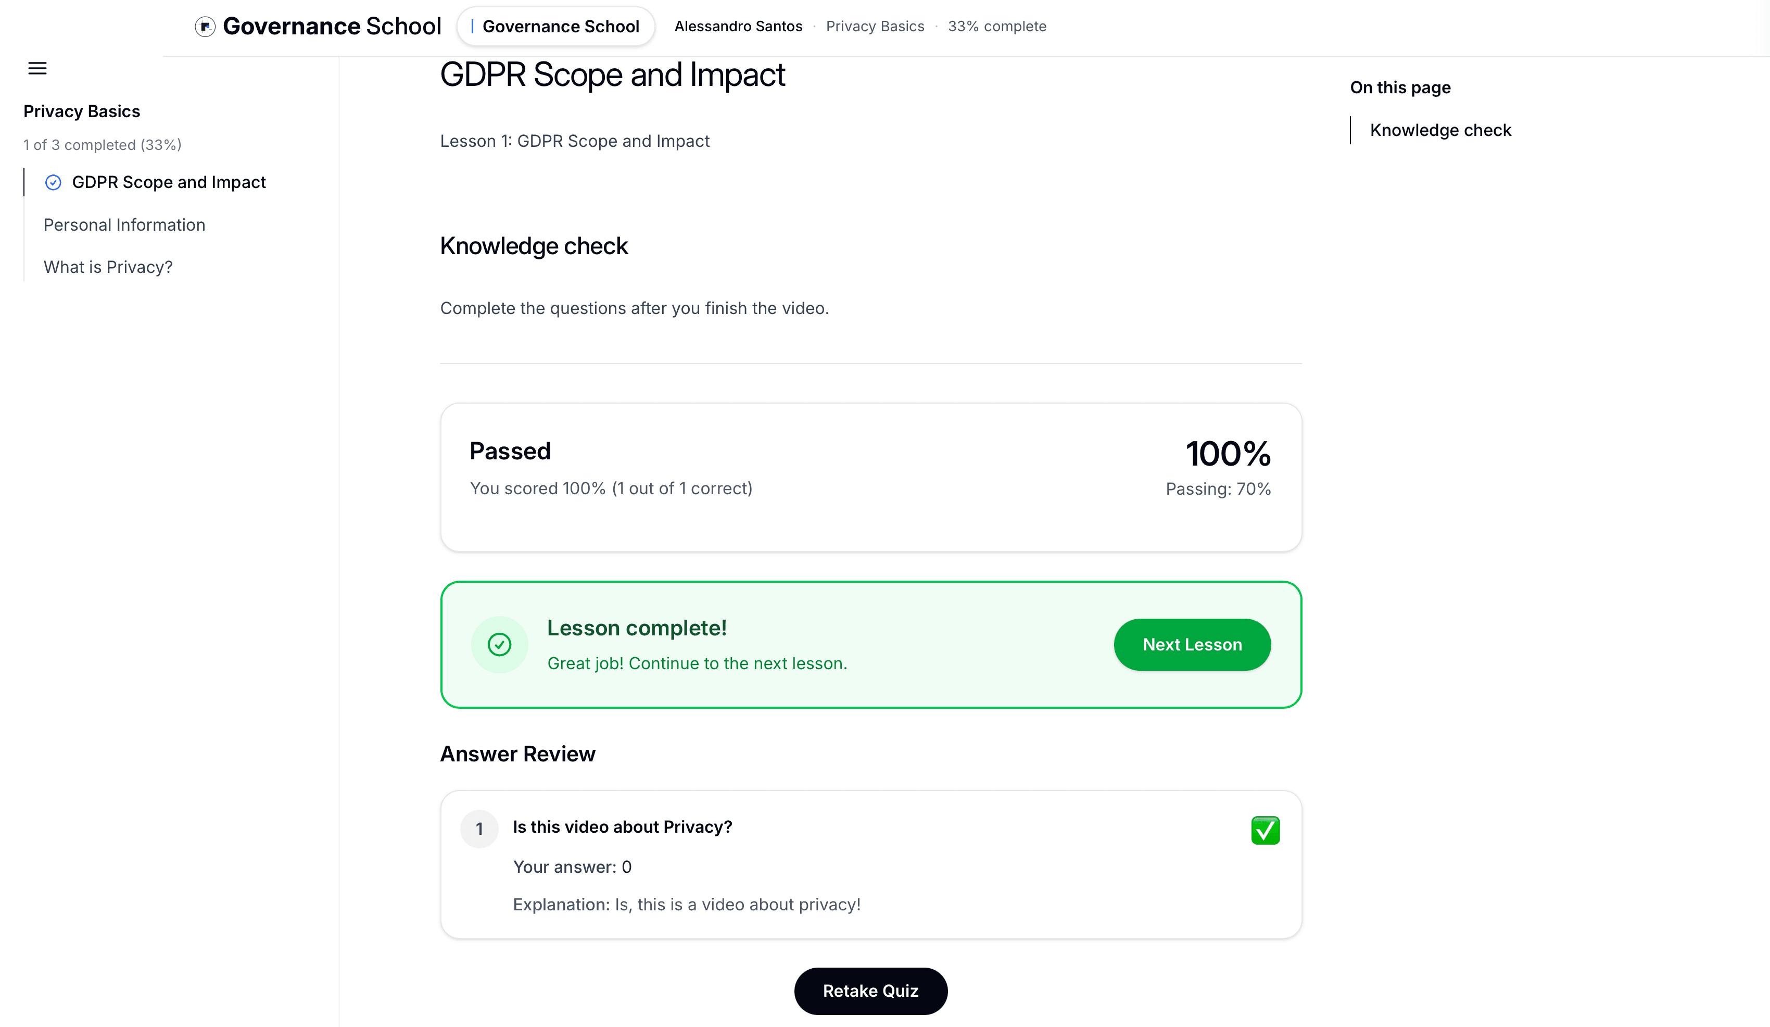Click the 33% complete progress label

click(997, 27)
